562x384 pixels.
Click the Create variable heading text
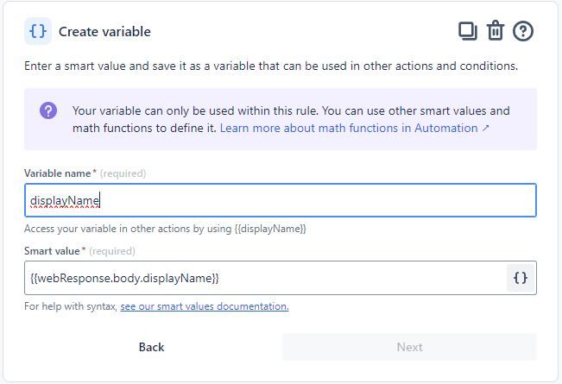coord(104,32)
